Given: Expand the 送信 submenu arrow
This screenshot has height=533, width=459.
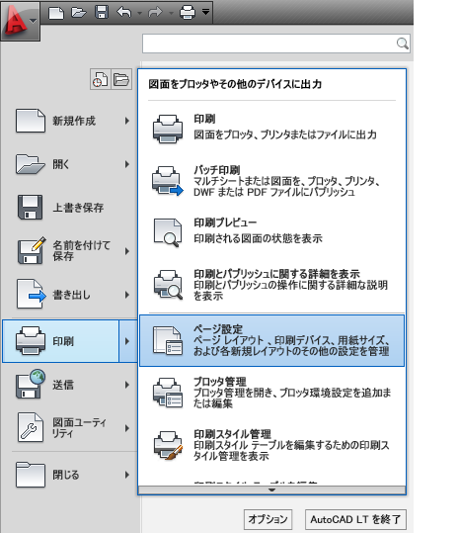Looking at the screenshot, I should tap(127, 385).
